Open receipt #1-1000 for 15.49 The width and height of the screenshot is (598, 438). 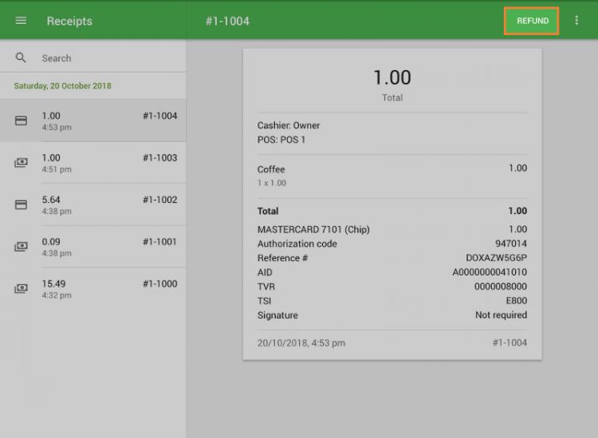[x=93, y=288]
